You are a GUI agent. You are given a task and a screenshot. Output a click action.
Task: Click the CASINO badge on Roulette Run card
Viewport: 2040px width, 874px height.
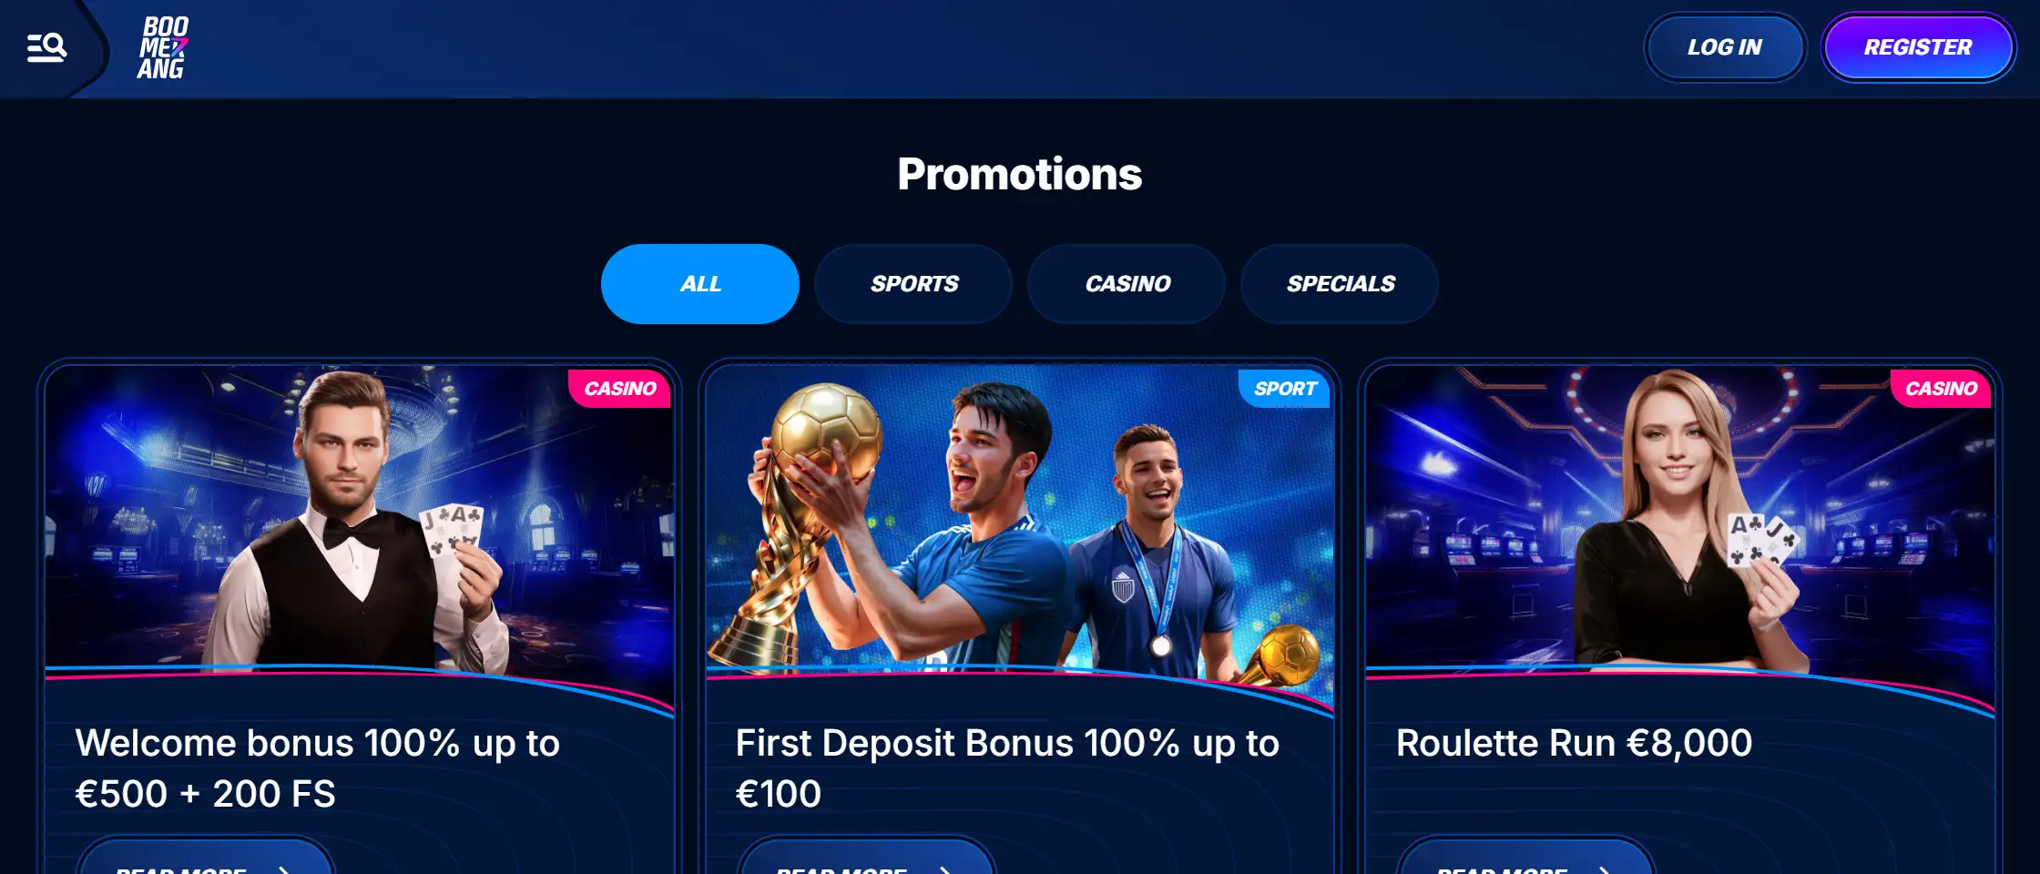coord(1941,389)
